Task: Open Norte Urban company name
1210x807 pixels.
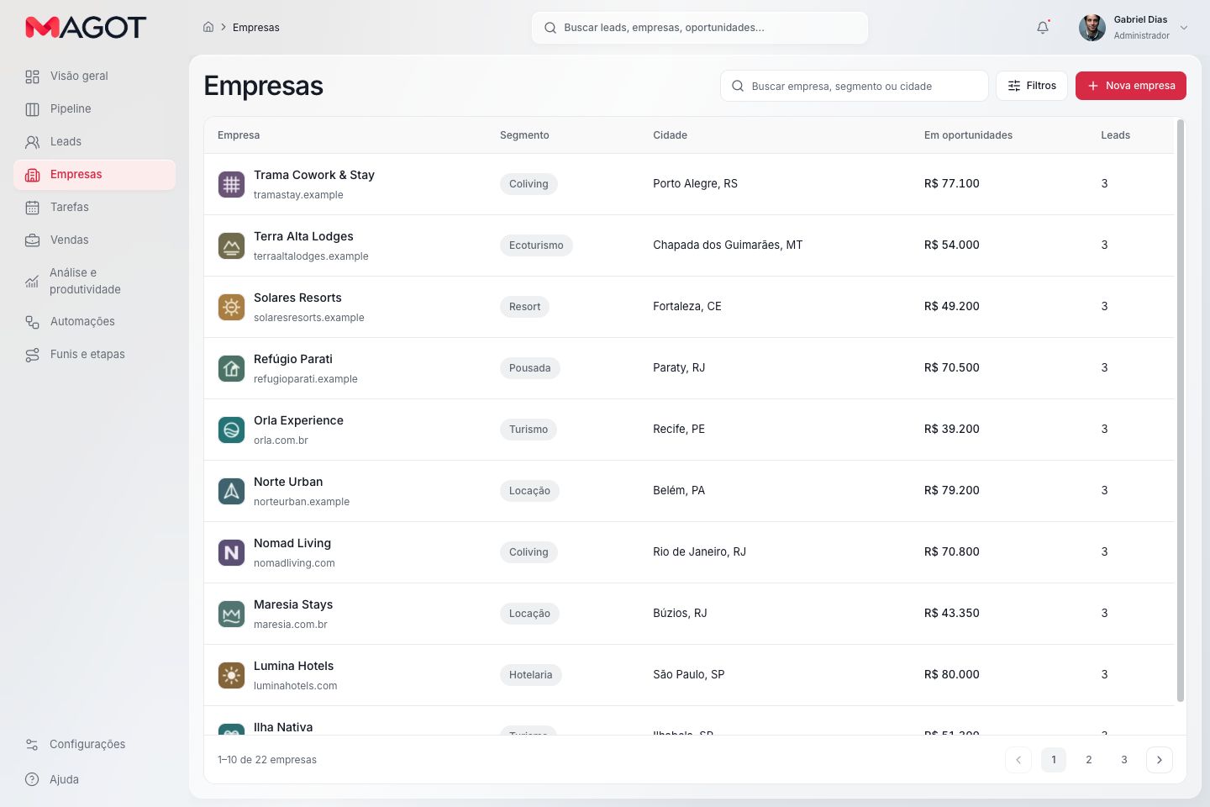Action: [x=288, y=482]
